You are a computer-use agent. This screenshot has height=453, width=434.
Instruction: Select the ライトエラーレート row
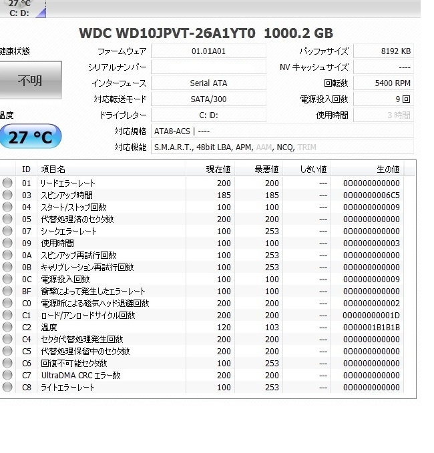[x=202, y=387]
